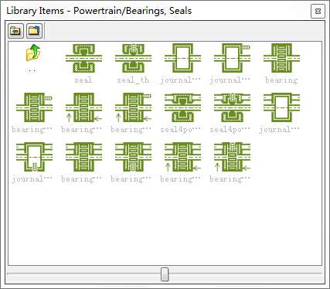330x289 pixels.
Task: Select third-row bearing with arrows and no port
Action: pos(182,157)
